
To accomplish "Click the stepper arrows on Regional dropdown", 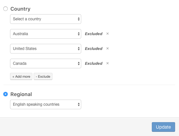I will (x=79, y=104).
